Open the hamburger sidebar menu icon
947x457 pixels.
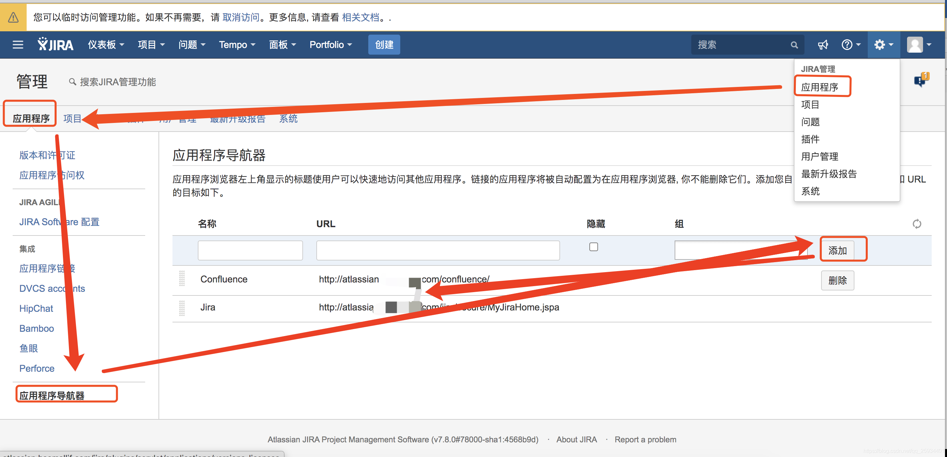18,45
